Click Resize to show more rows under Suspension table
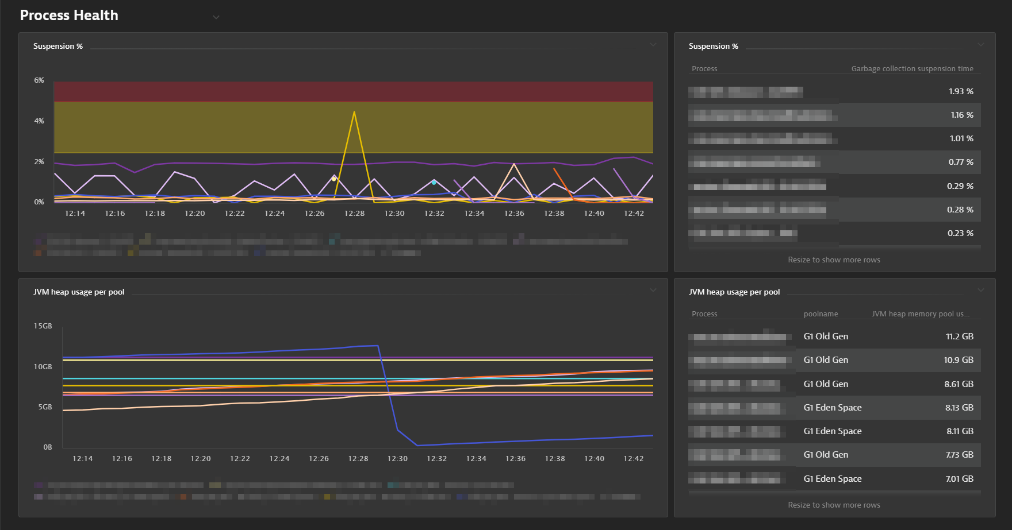 [x=834, y=260]
